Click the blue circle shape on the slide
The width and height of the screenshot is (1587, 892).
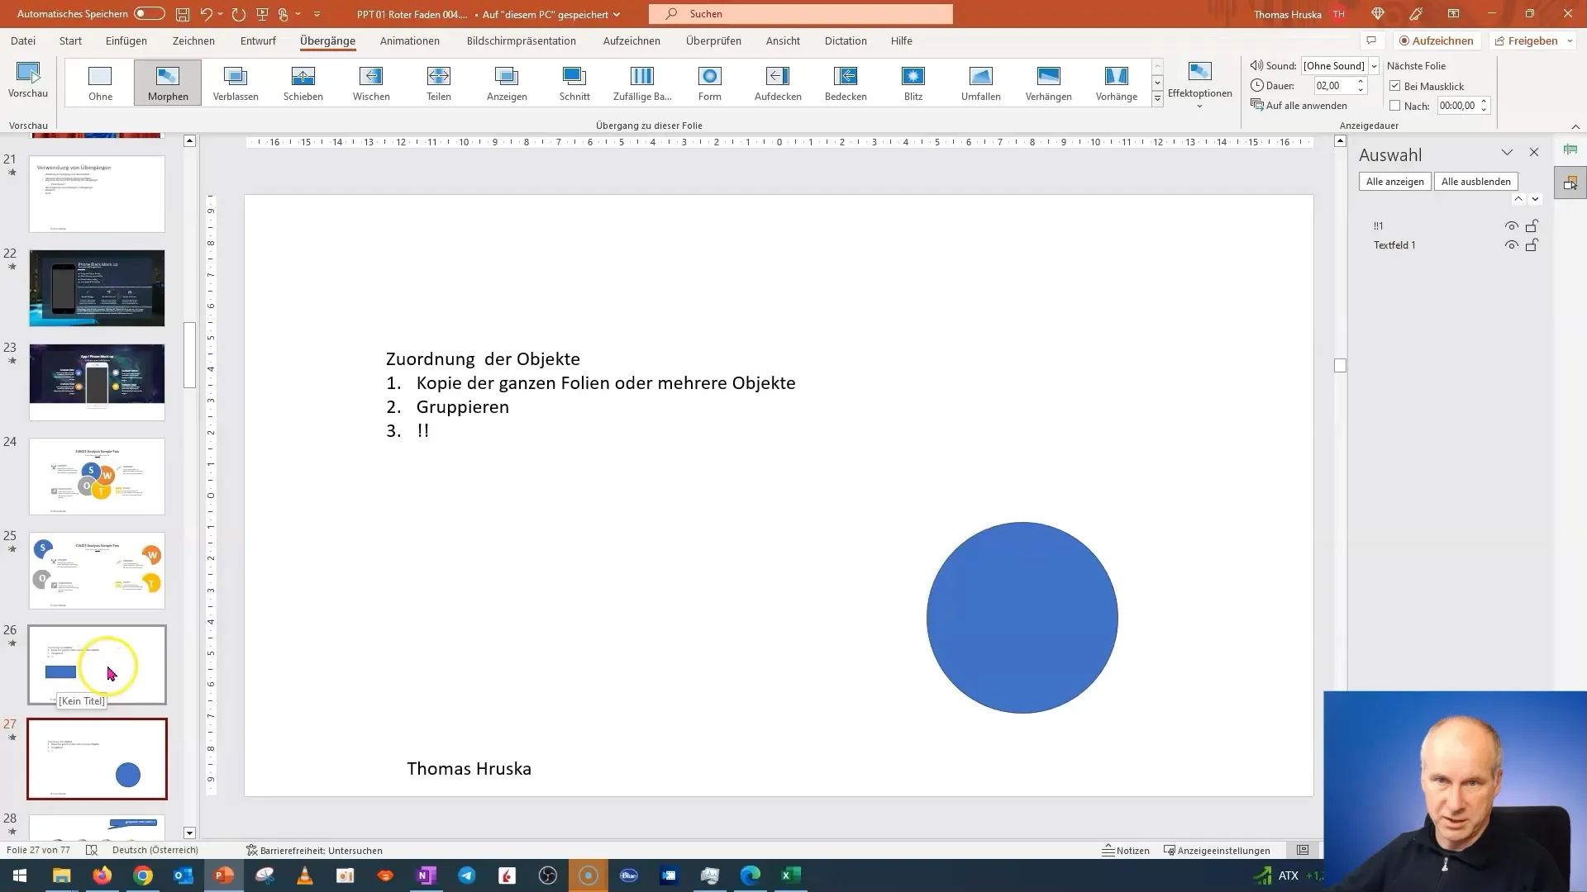[x=1022, y=618]
